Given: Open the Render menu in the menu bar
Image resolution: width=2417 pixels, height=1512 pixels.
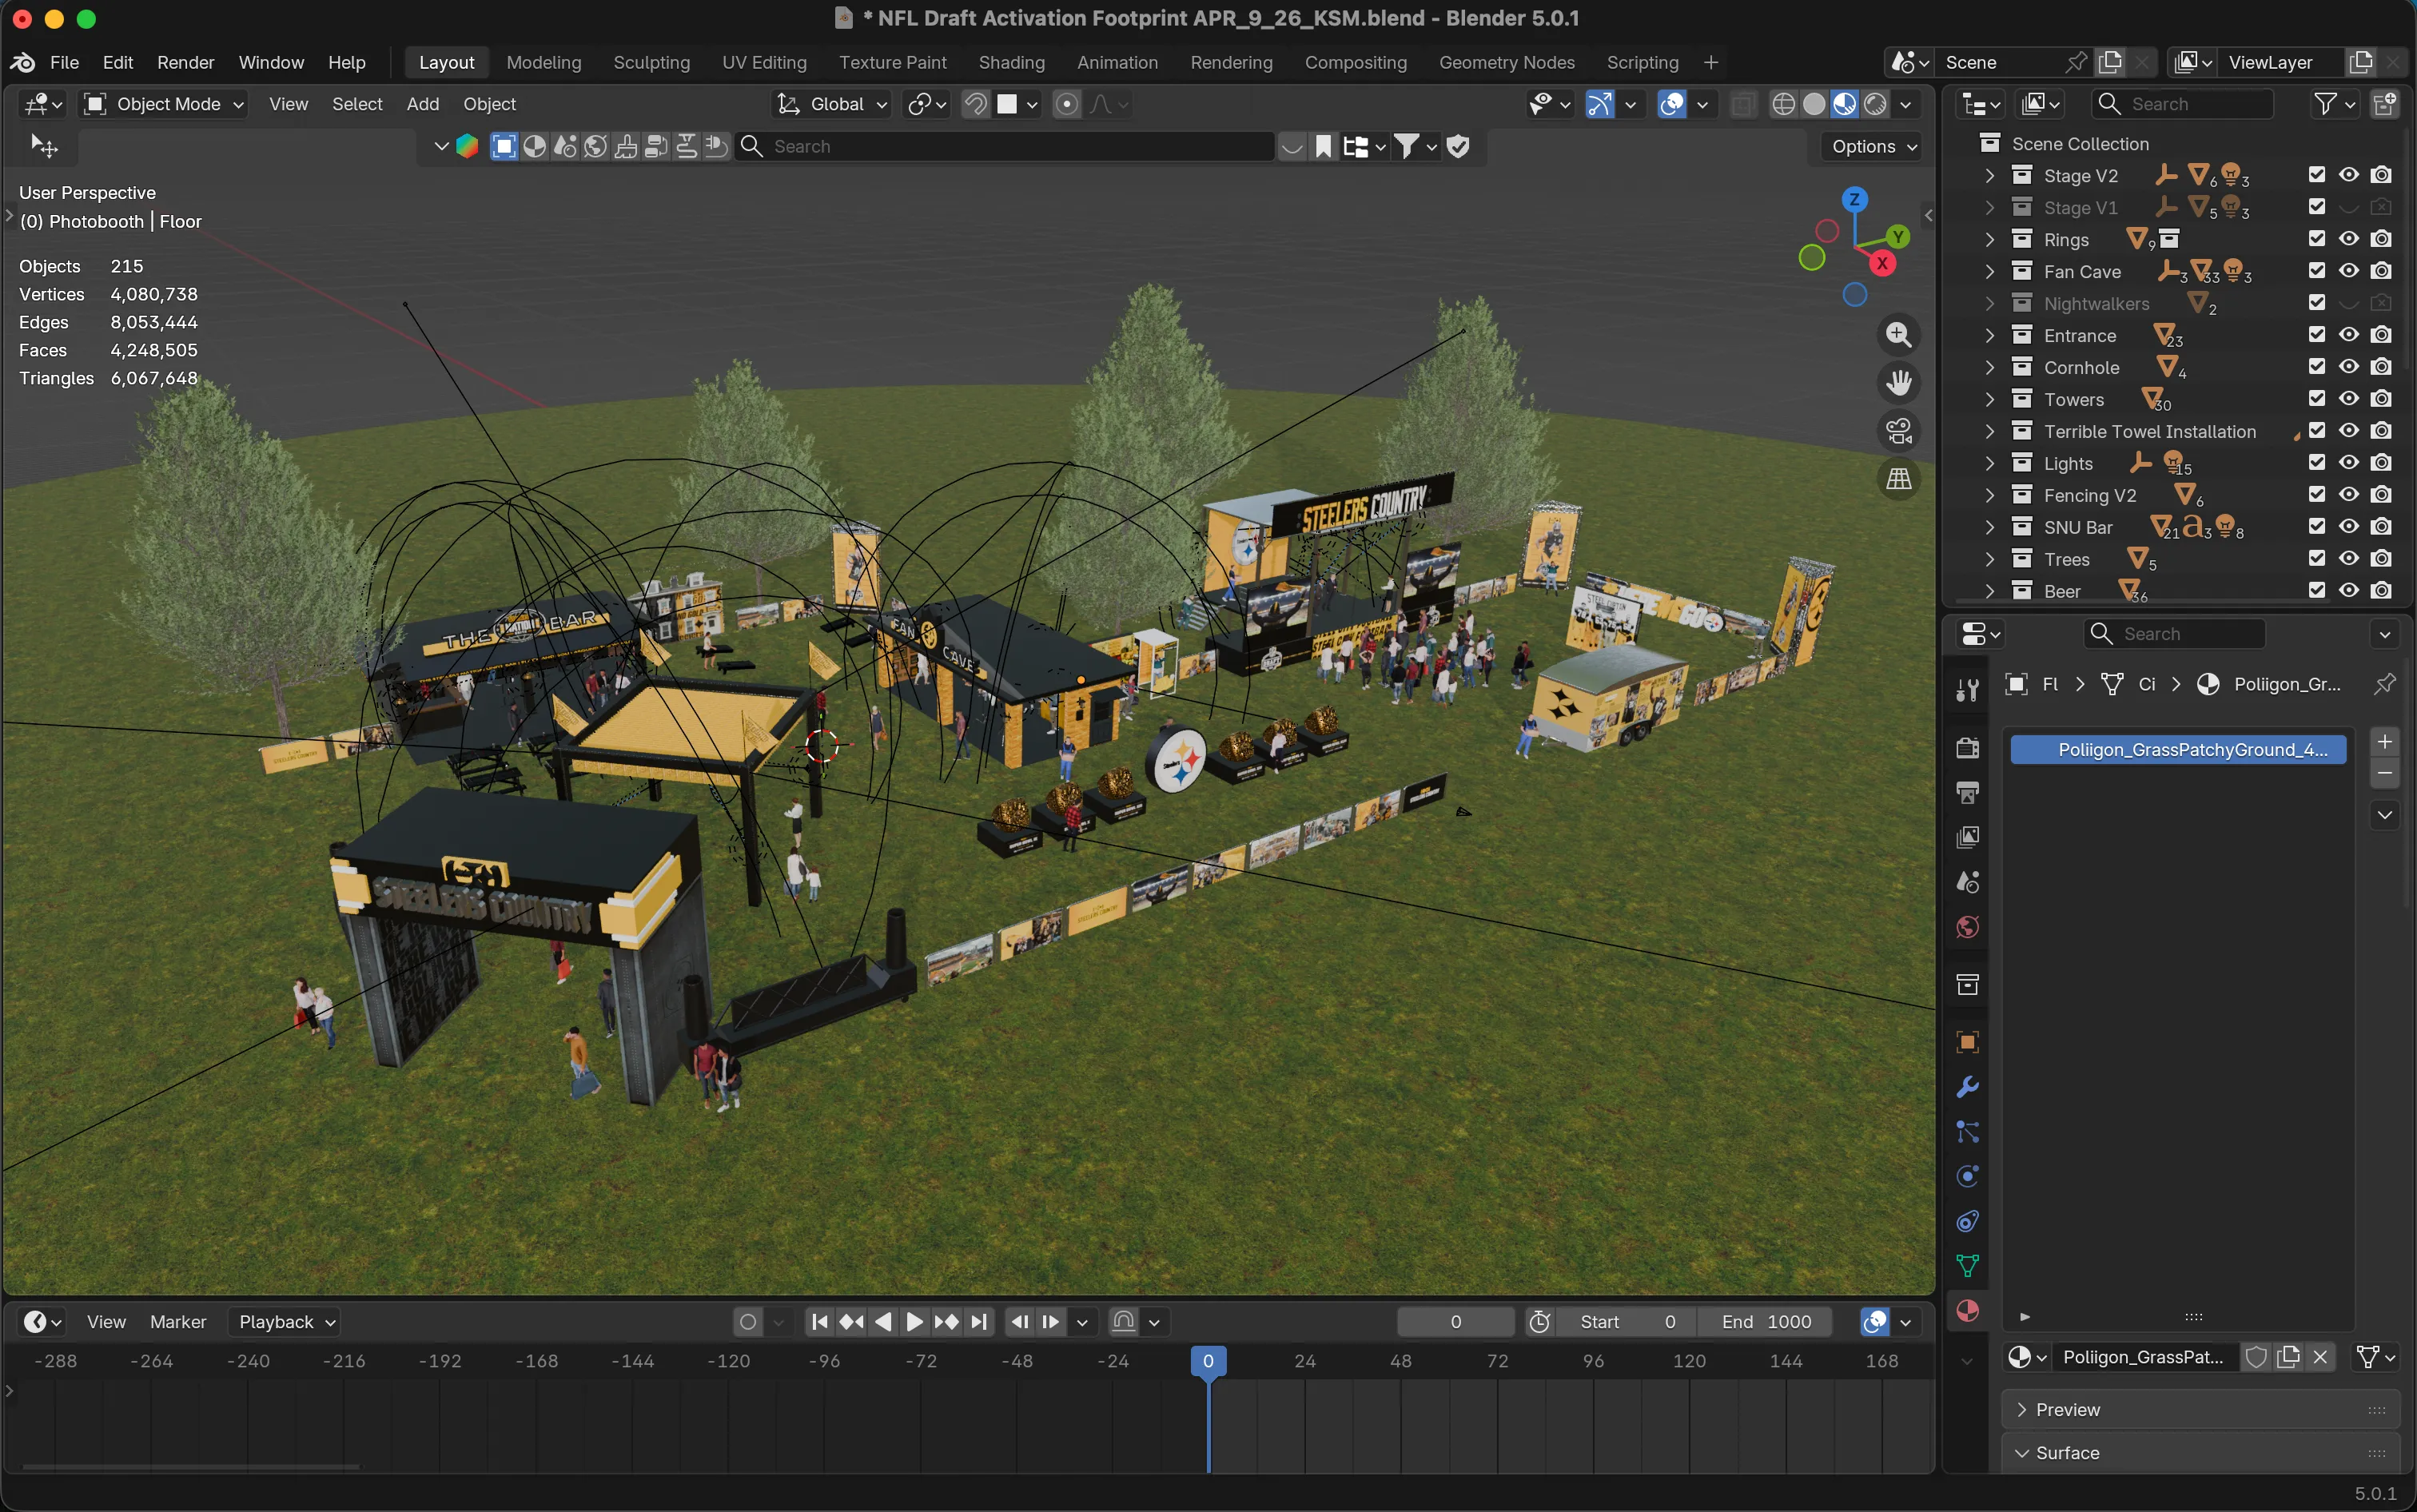Looking at the screenshot, I should (x=185, y=62).
